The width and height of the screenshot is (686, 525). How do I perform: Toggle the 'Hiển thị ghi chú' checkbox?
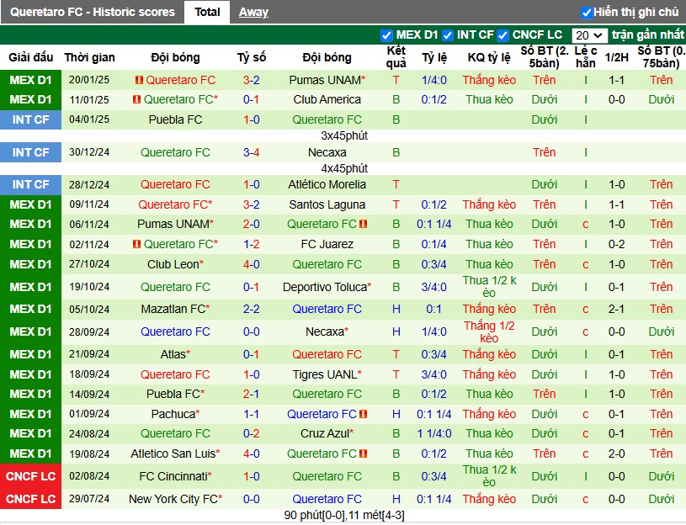coord(586,13)
